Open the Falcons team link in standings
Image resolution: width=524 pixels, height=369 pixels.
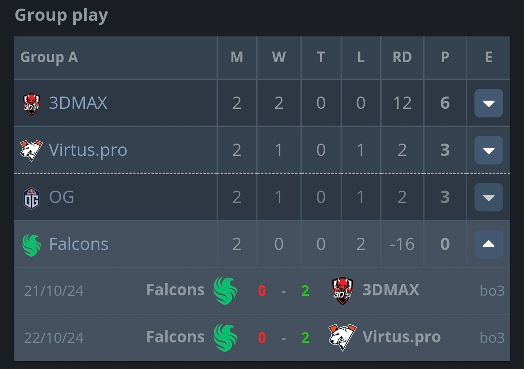pos(79,244)
